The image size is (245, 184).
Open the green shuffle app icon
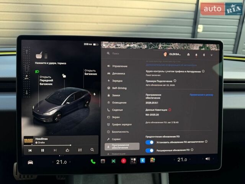click(113, 161)
